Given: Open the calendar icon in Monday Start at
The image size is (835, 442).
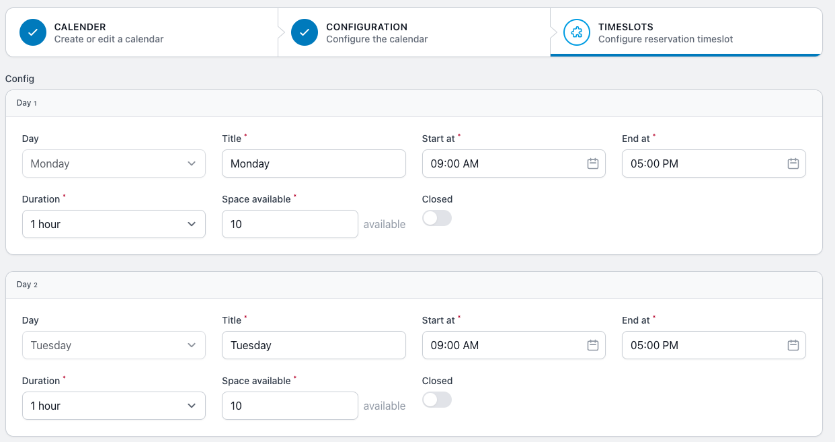Looking at the screenshot, I should coord(592,163).
